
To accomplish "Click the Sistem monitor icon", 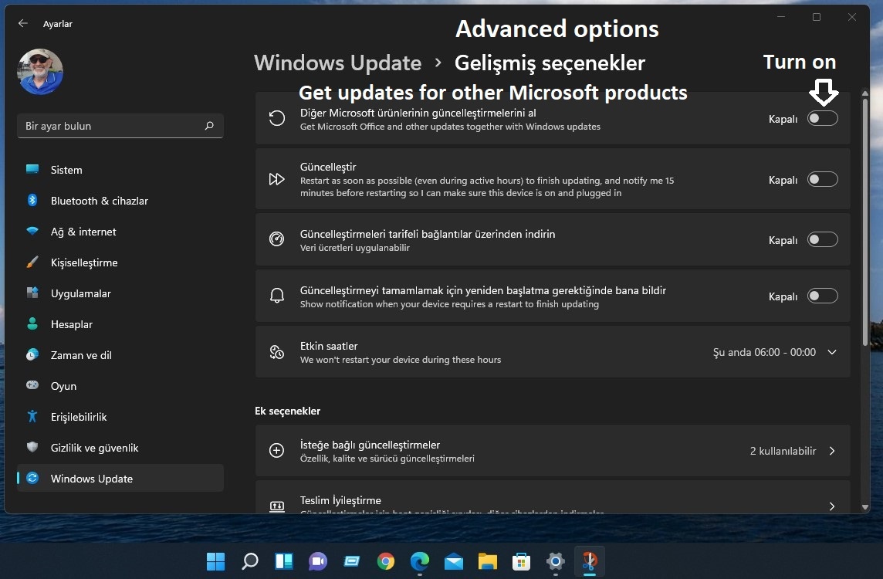I will point(32,169).
